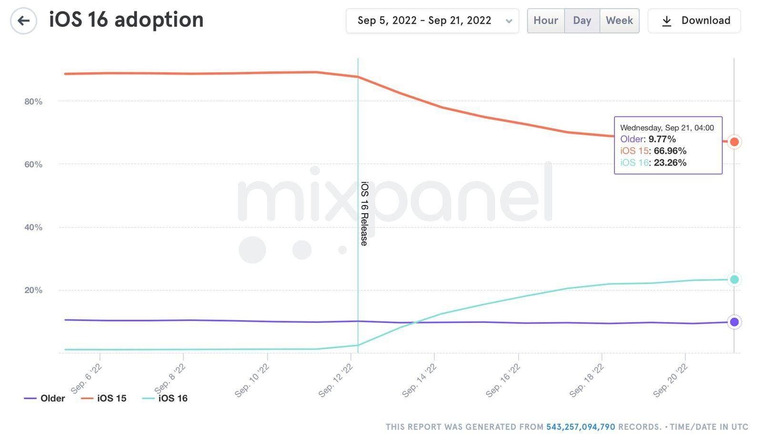Screen dimensions: 762x440
Task: Switch to Week granularity
Action: point(619,21)
